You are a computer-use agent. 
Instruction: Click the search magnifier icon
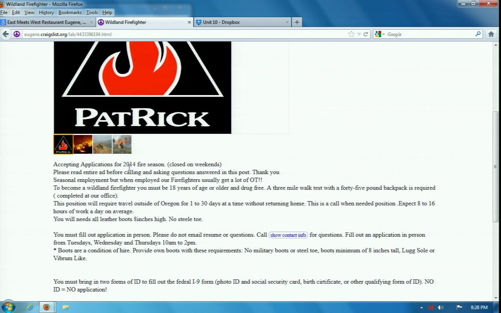point(478,34)
